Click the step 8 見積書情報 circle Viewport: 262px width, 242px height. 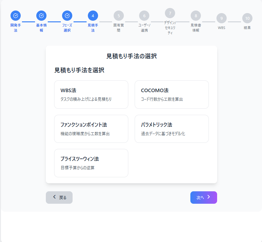pyautogui.click(x=196, y=15)
